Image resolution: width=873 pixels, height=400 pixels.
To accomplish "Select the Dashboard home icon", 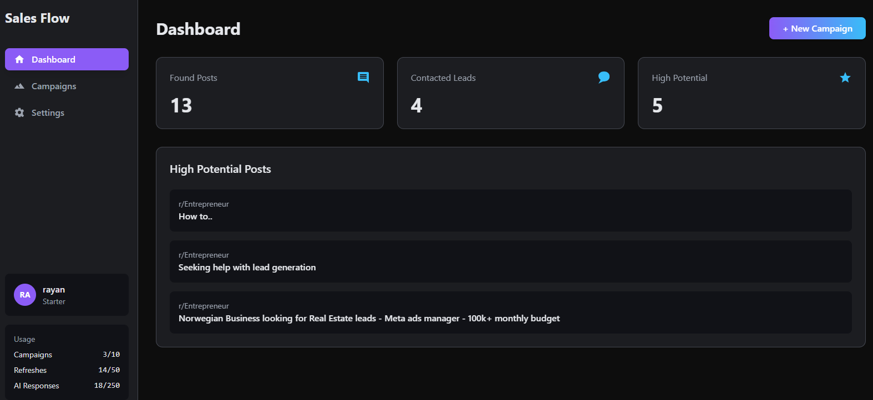I will 20,59.
